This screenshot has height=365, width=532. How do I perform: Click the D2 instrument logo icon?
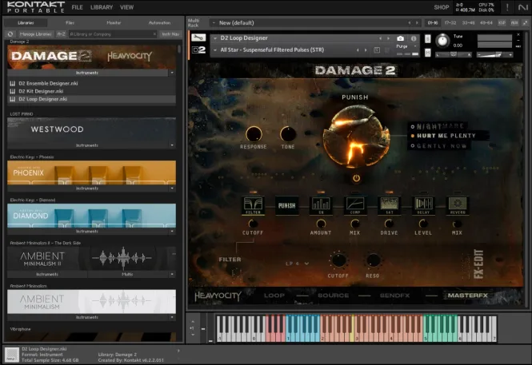click(199, 50)
